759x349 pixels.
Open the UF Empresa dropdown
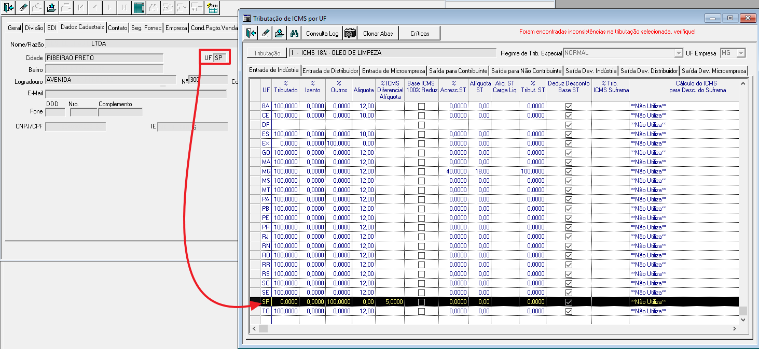[741, 53]
